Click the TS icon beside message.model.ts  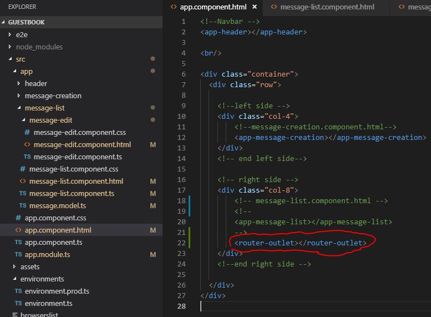(23, 206)
